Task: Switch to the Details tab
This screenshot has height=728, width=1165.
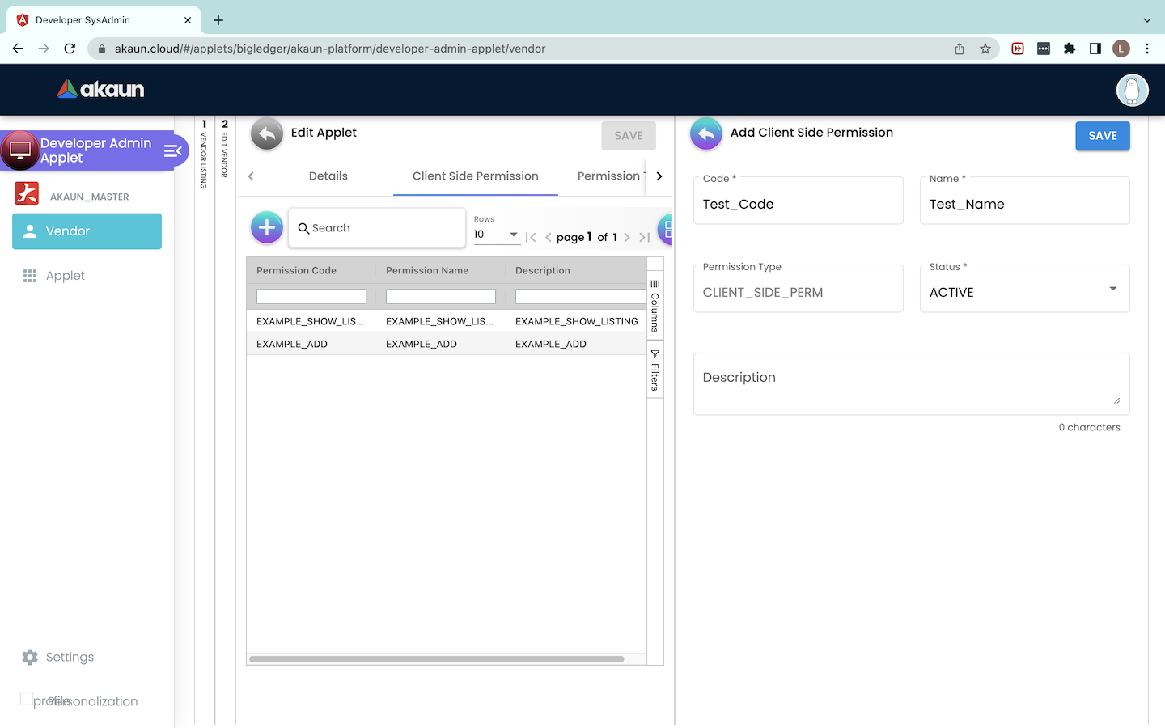Action: tap(328, 176)
